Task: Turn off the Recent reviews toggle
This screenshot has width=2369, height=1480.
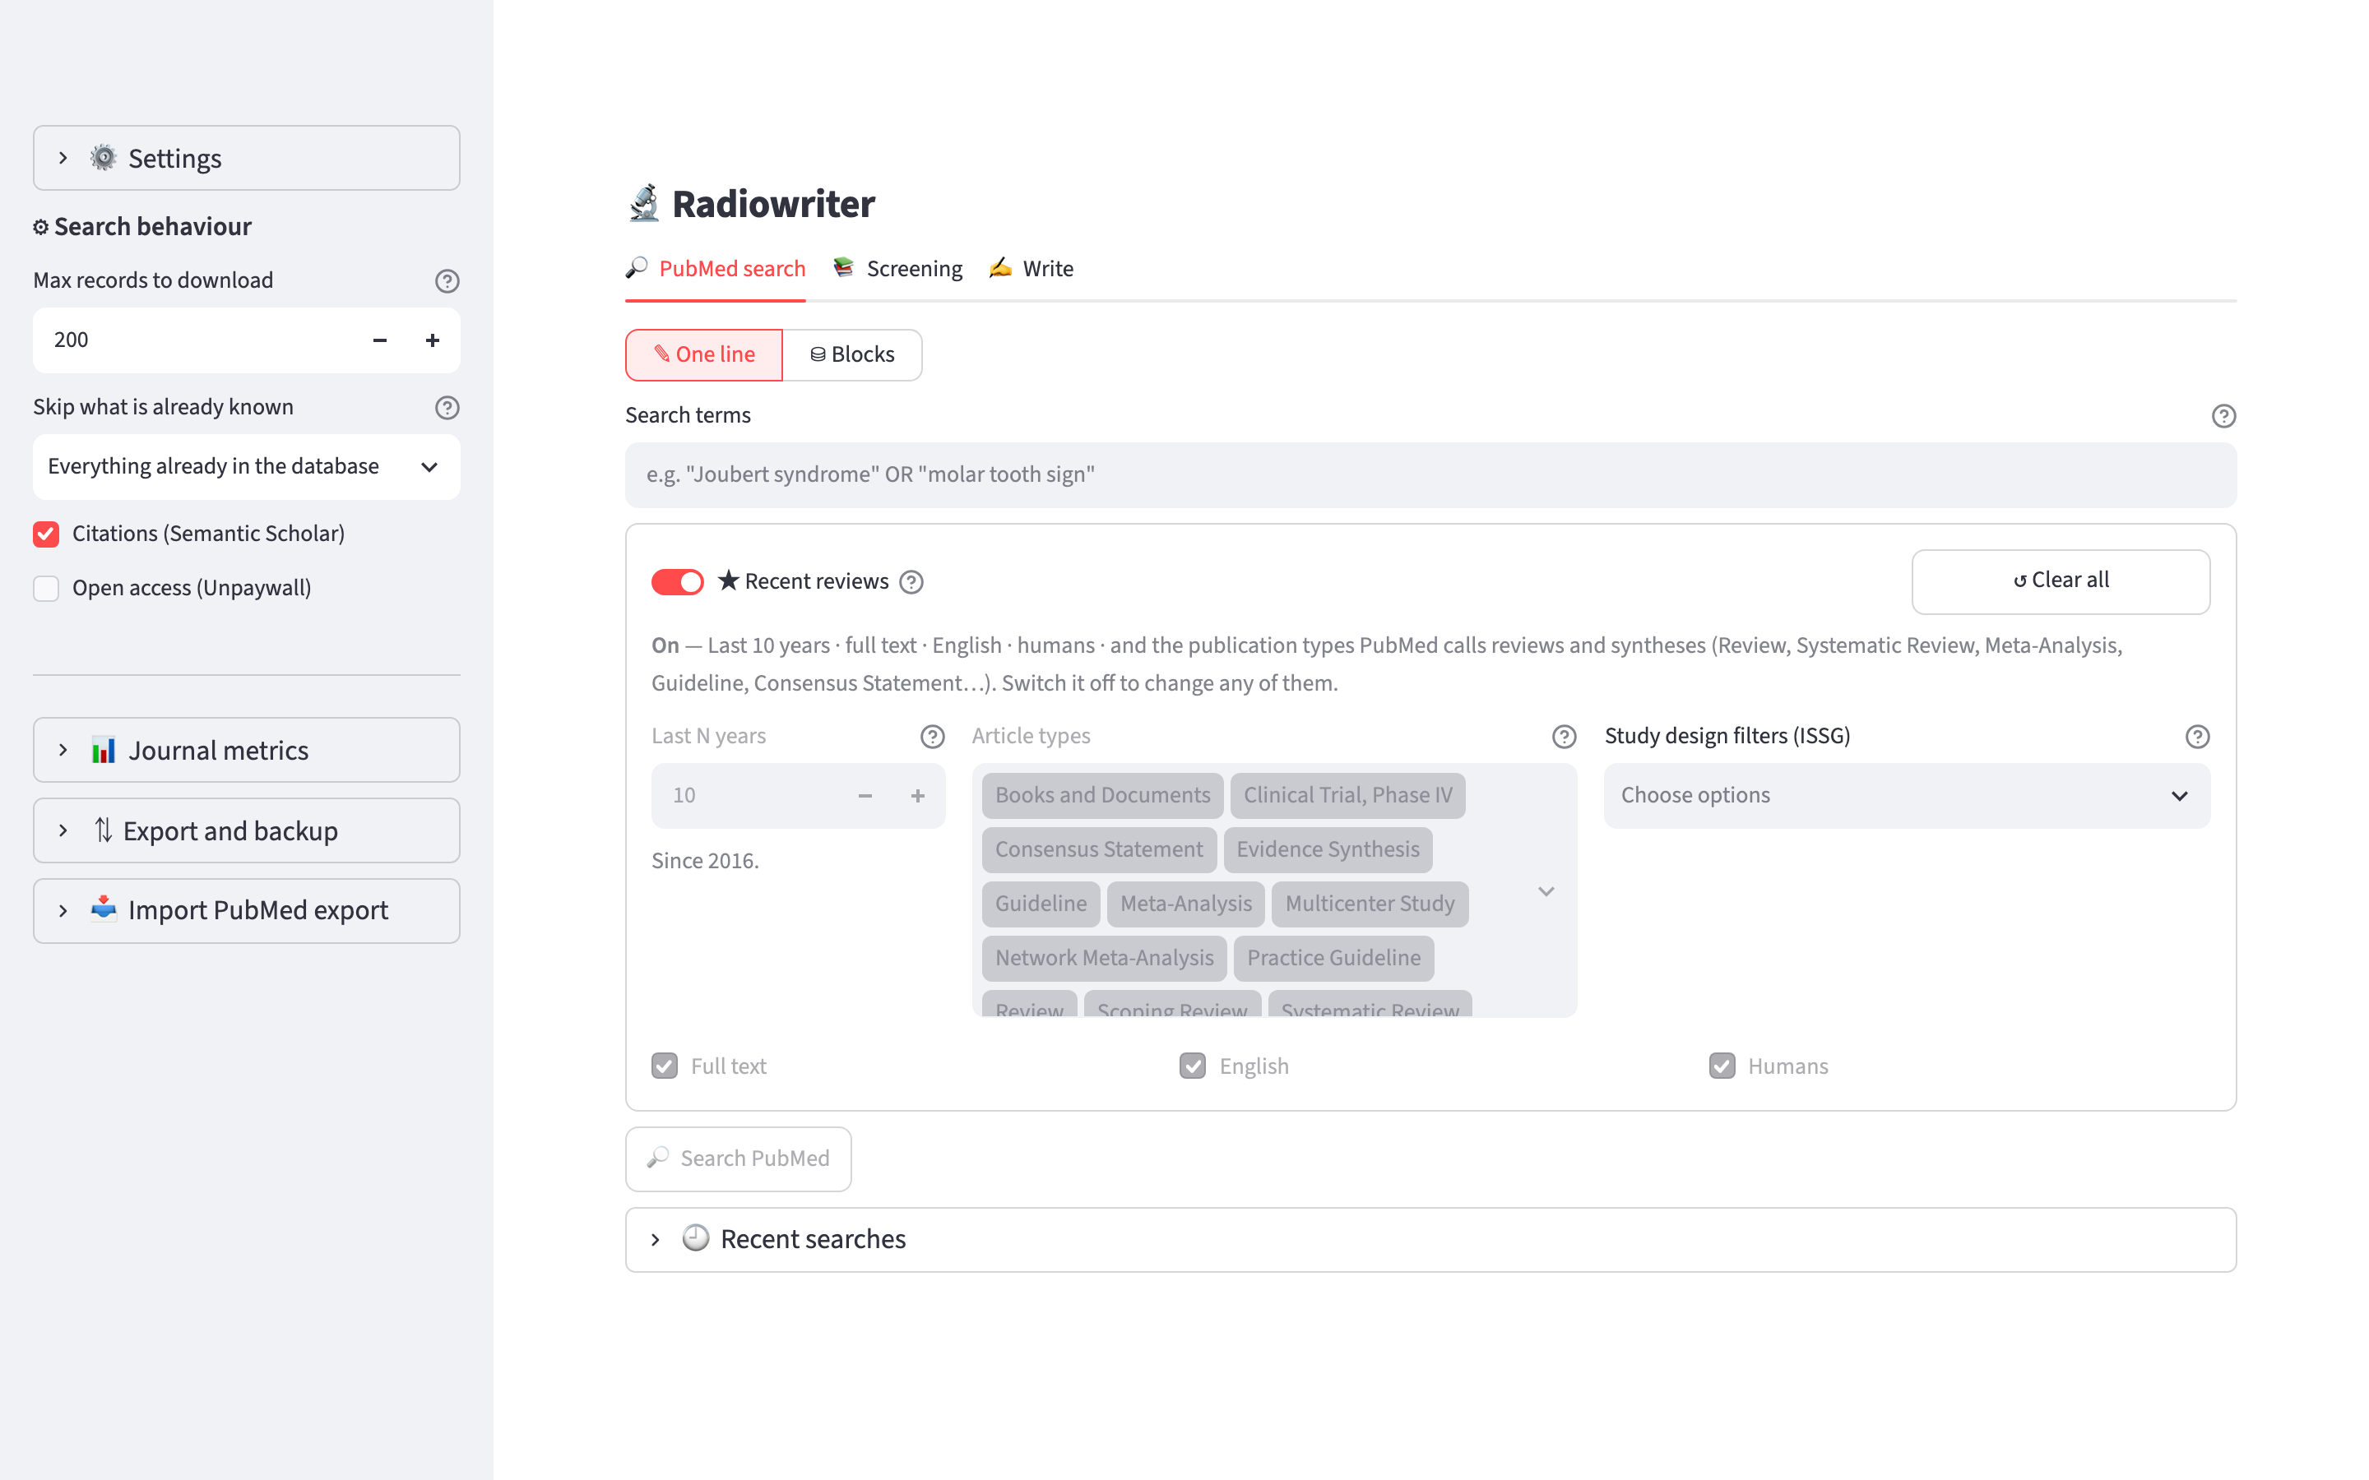Action: [x=678, y=581]
